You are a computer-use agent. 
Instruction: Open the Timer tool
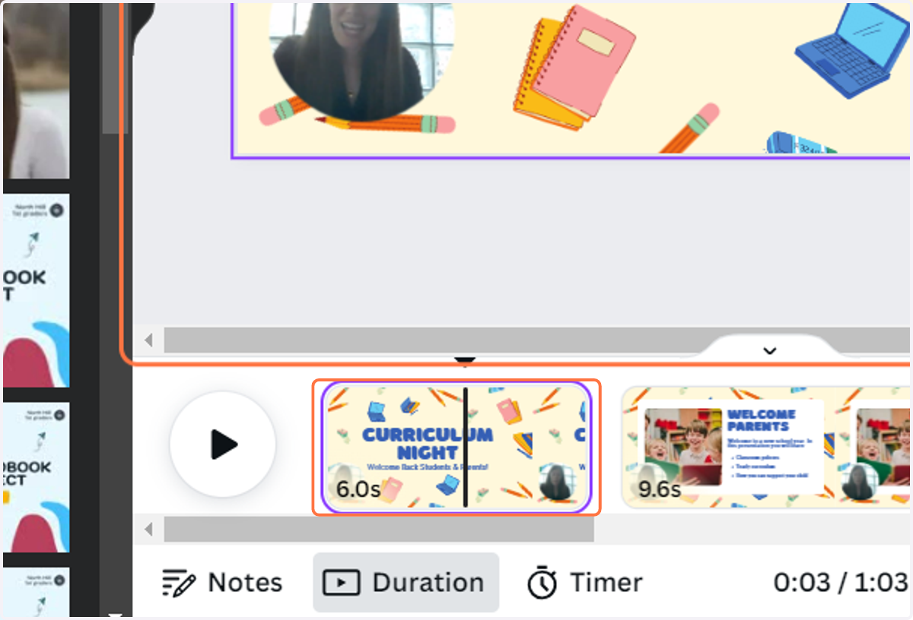click(585, 583)
